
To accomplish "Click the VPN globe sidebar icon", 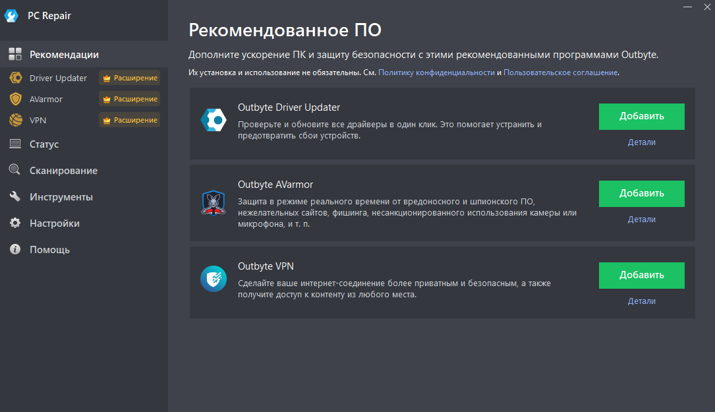I will pos(16,120).
